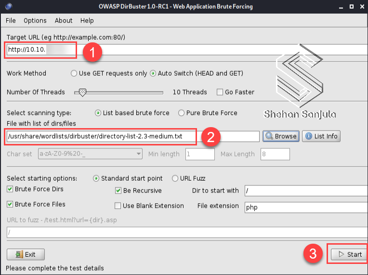
Task: Open the Options menu
Action: 35,21
